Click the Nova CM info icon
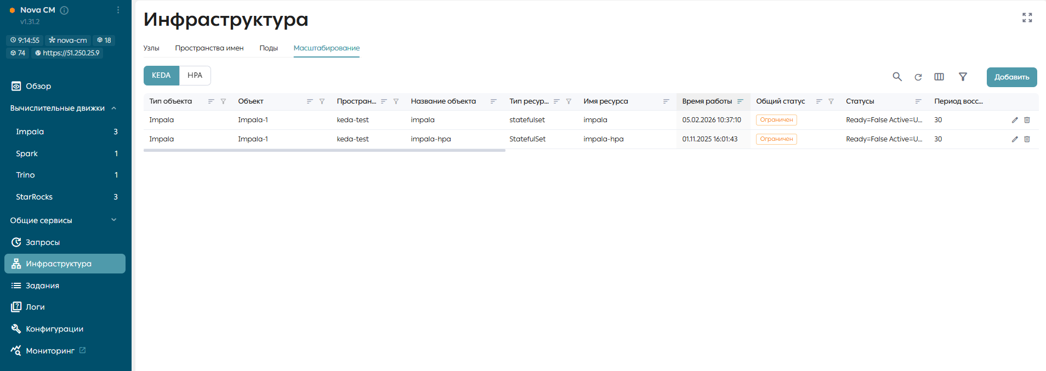Viewport: 1046px width, 371px height. point(64,10)
